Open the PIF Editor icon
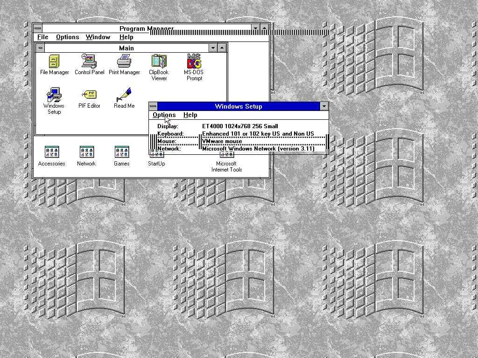 point(89,99)
